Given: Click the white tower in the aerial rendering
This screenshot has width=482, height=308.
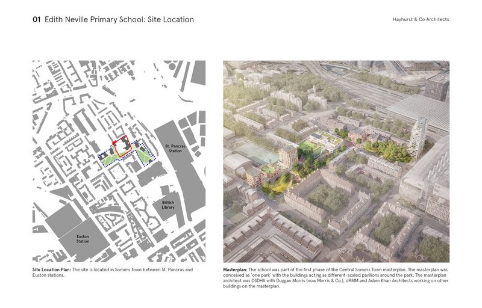Looking at the screenshot, I should tap(418, 137).
